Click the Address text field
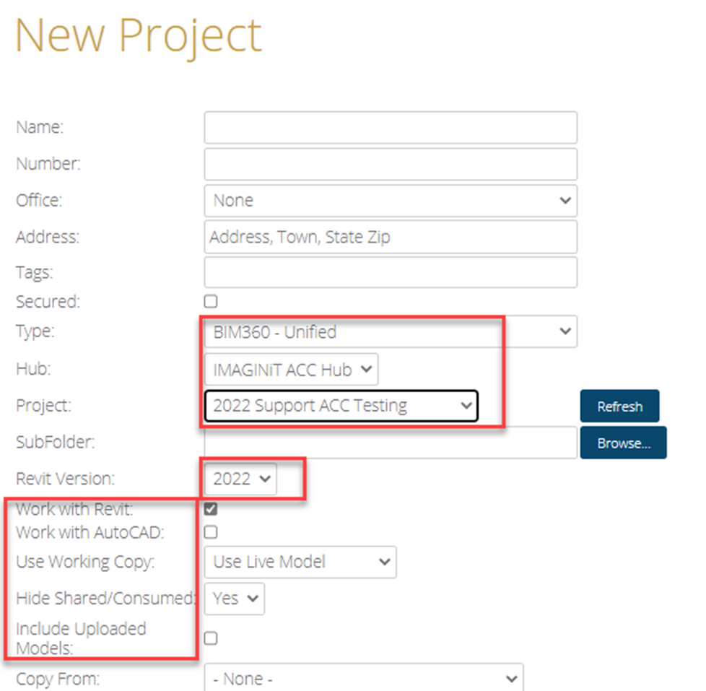The image size is (706, 691). 391,237
